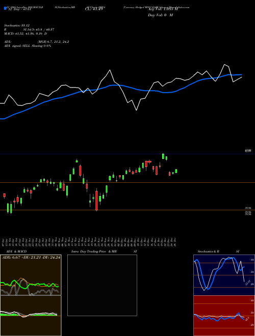Click the 'ADX signal: SELL Slowing @ 6%' text
This screenshot has height=336, width=255.
[28, 46]
